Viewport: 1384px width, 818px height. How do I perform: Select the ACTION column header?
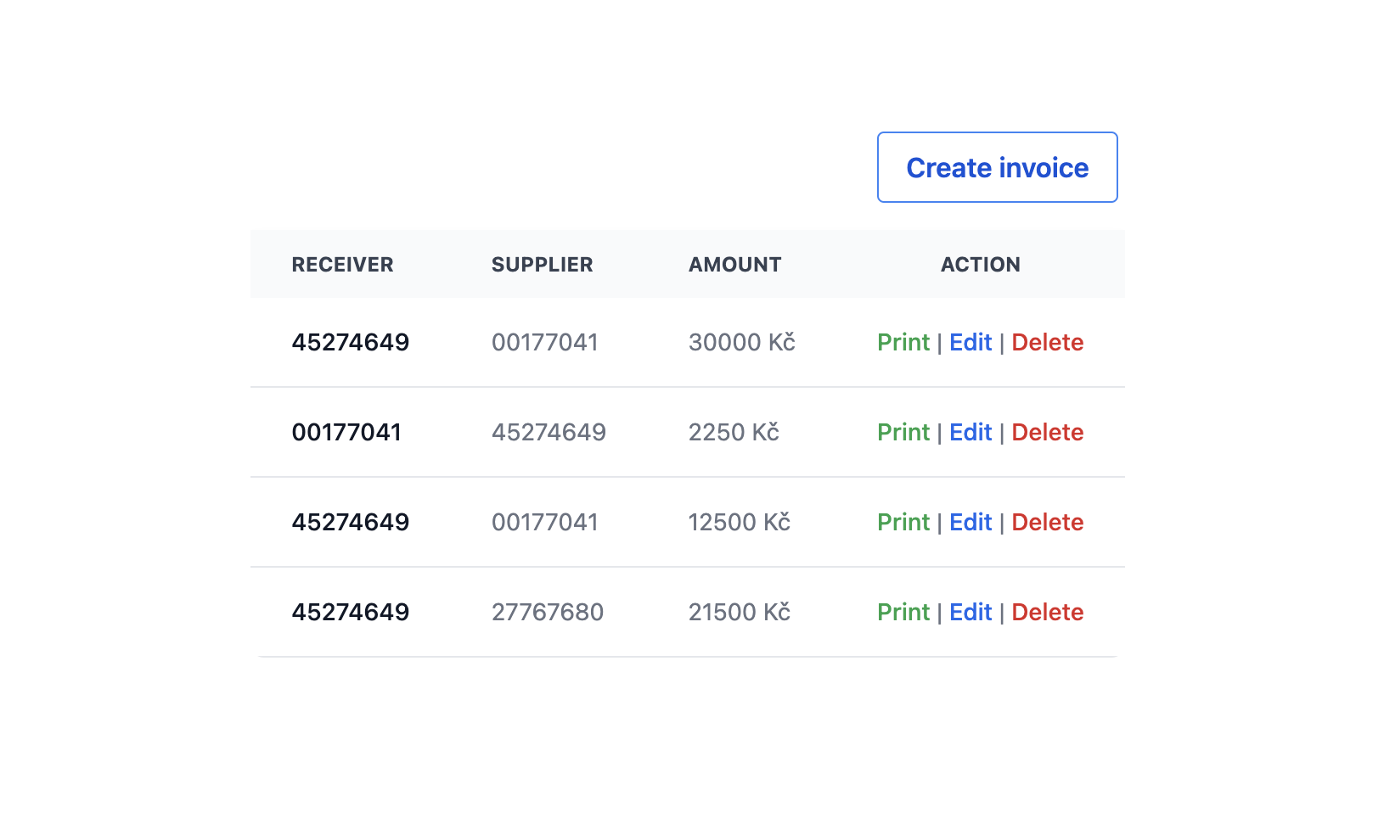pos(981,265)
